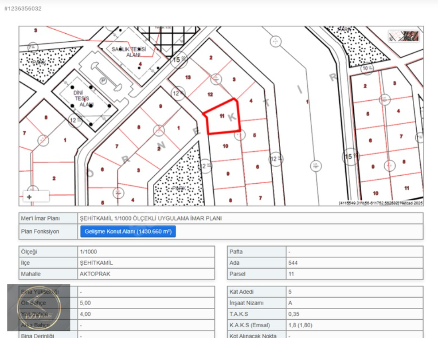Click the DİNİ TESİS ALANI map label
Screen dimensions: 438x338
(x=83, y=98)
